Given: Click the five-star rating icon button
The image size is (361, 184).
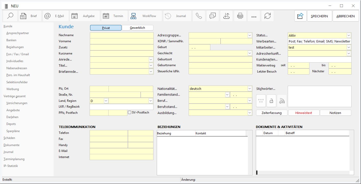Looking at the screenshot, I should pos(261,101).
